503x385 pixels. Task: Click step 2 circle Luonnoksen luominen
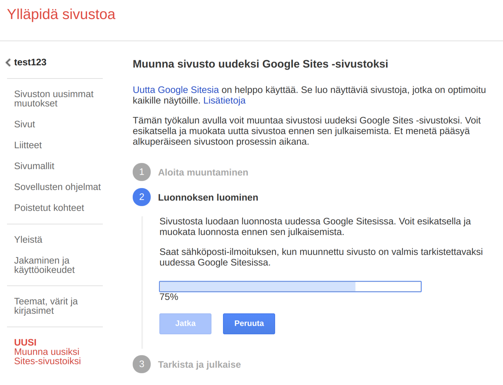coord(142,197)
